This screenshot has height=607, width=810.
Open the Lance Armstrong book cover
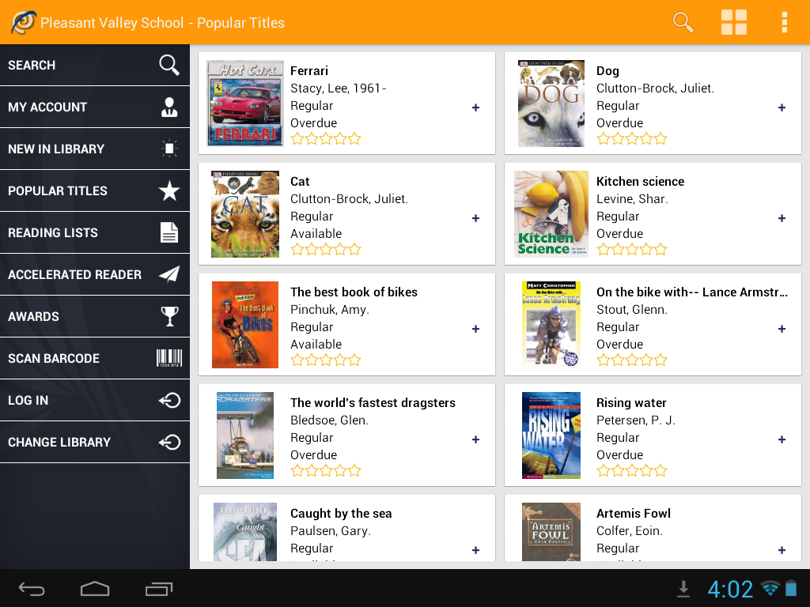(551, 325)
